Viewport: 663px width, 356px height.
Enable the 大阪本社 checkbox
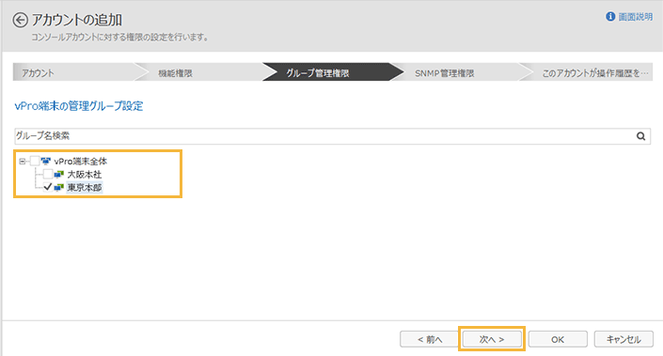pyautogui.click(x=48, y=174)
